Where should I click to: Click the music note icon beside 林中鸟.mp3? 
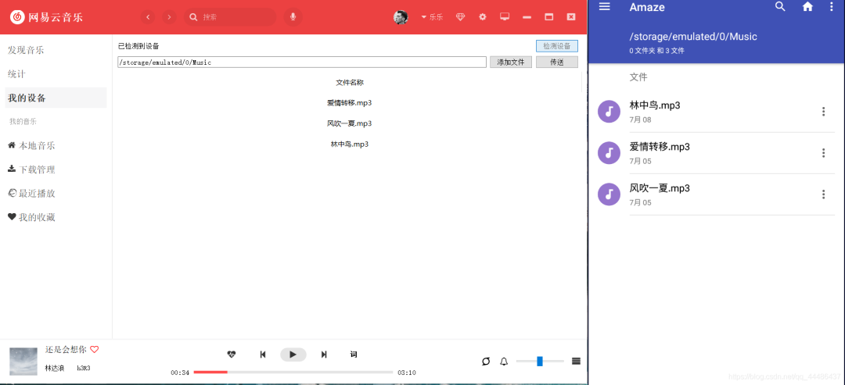[609, 112]
